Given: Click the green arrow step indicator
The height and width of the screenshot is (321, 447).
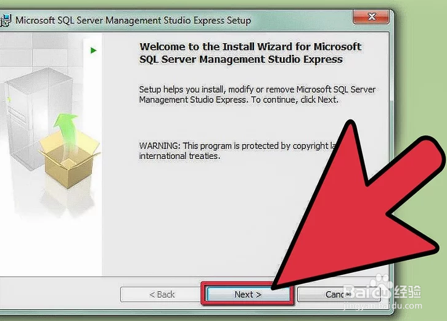Looking at the screenshot, I should click(x=93, y=51).
